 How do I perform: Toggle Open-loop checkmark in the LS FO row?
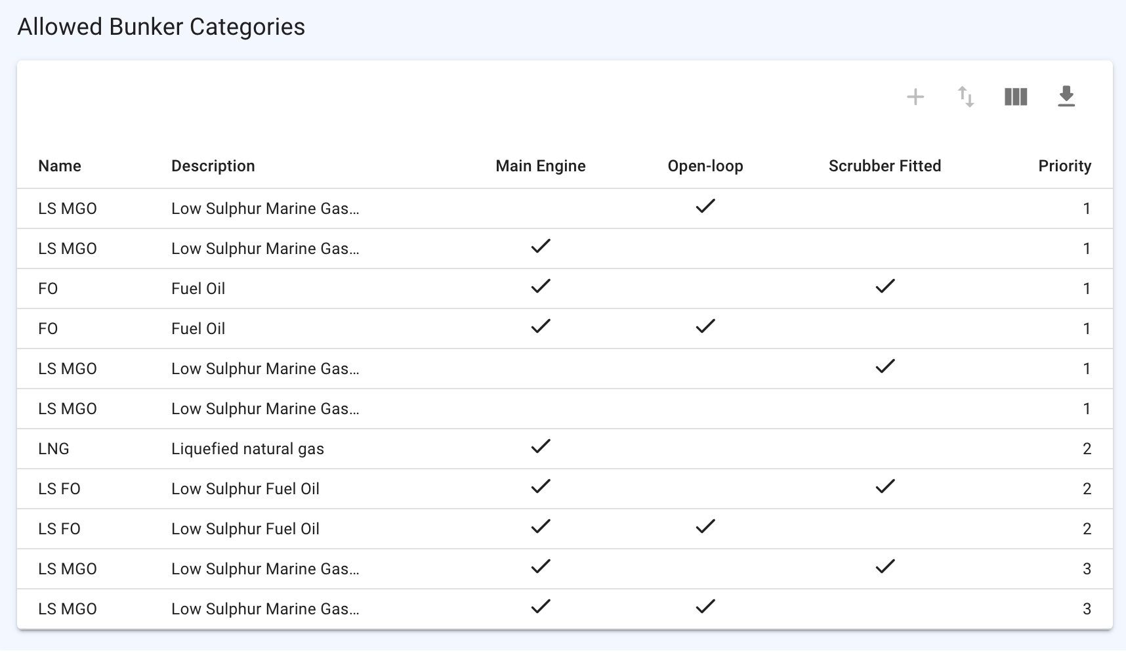[x=705, y=527]
